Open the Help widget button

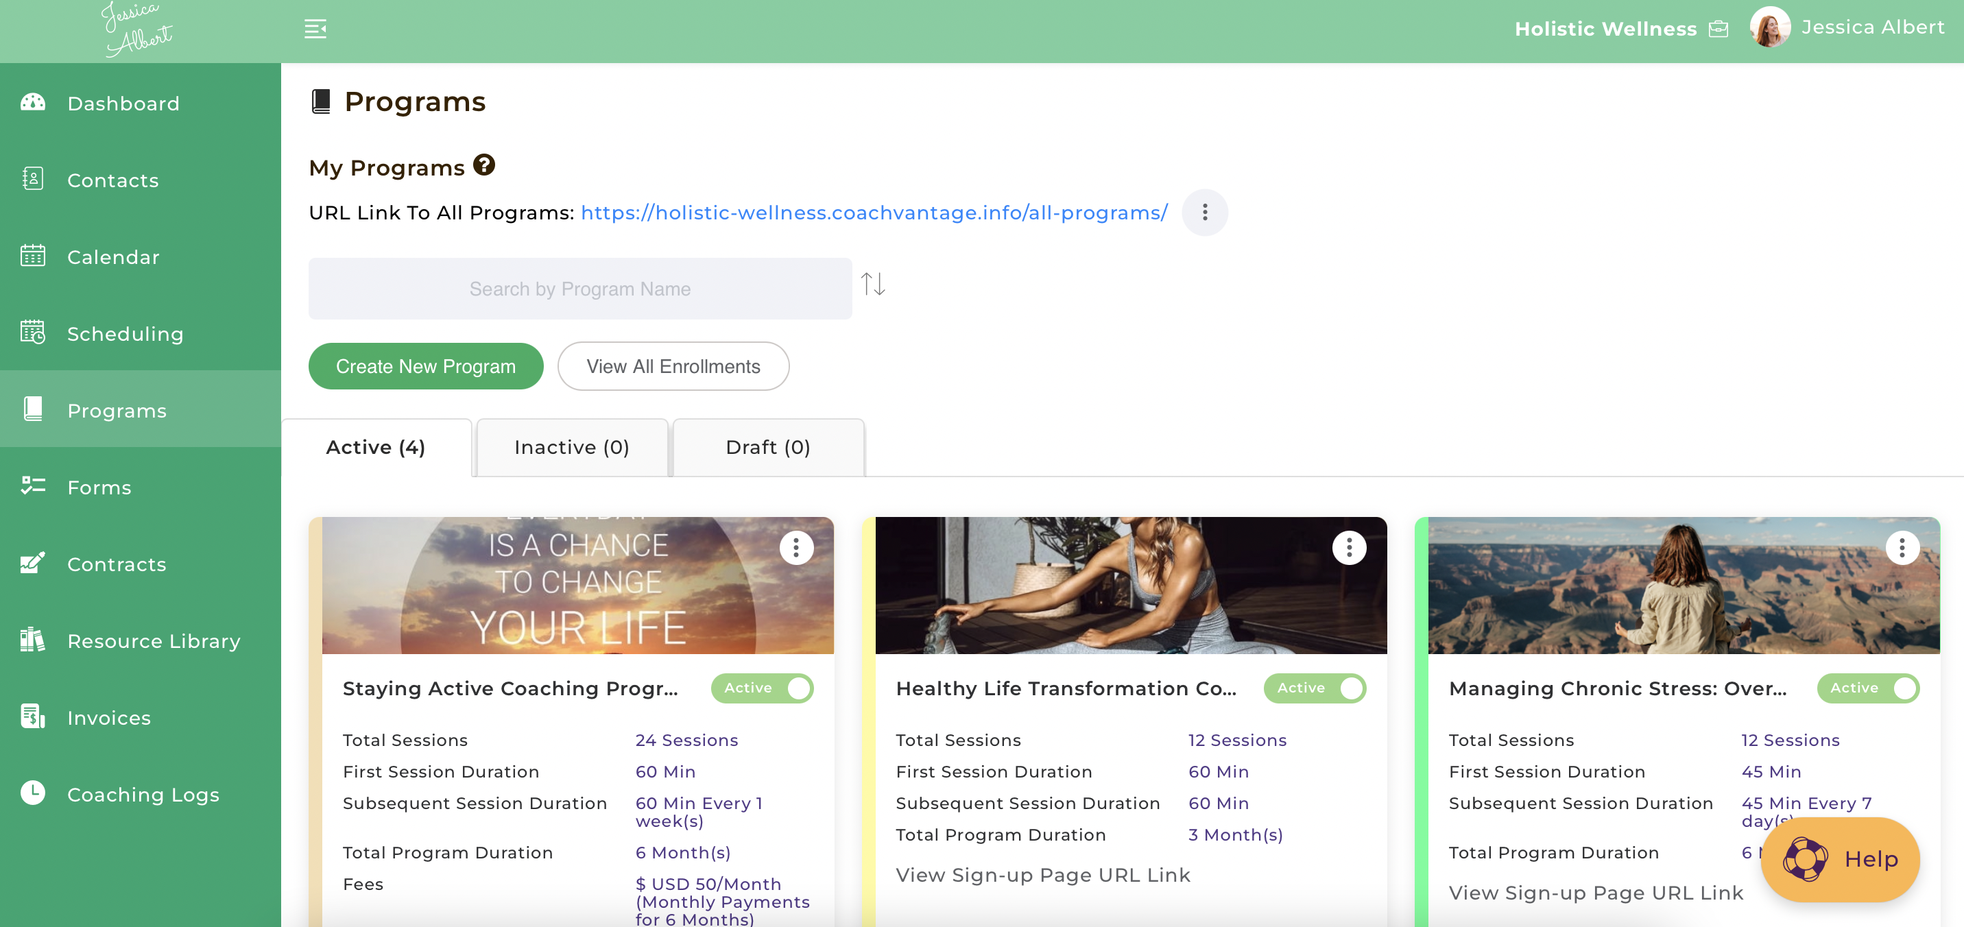(1841, 859)
